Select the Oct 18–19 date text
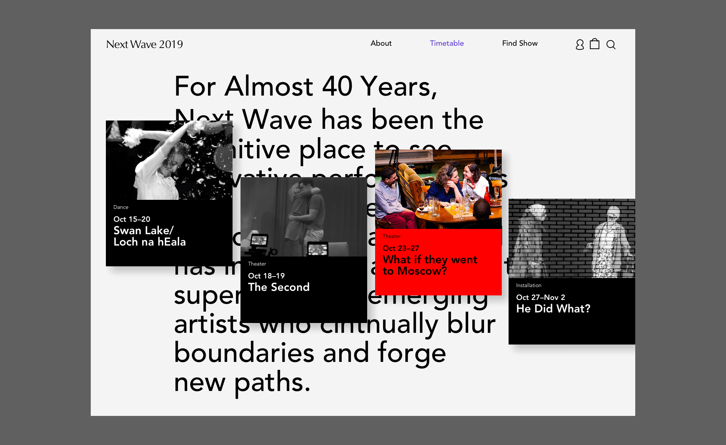This screenshot has height=445, width=726. pos(266,276)
